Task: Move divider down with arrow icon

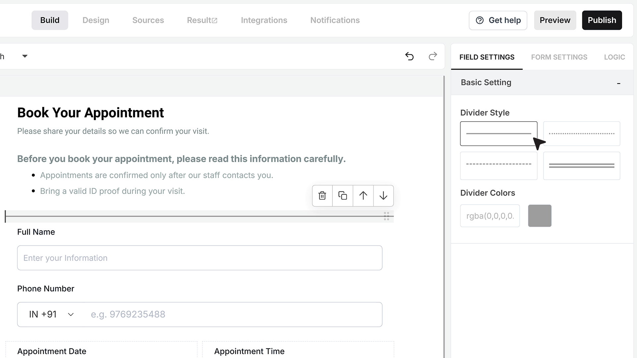Action: [x=383, y=196]
